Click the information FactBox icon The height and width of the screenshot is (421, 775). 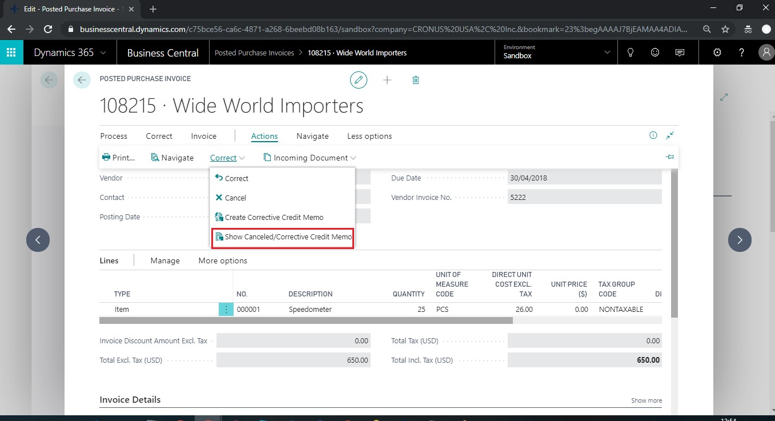653,135
